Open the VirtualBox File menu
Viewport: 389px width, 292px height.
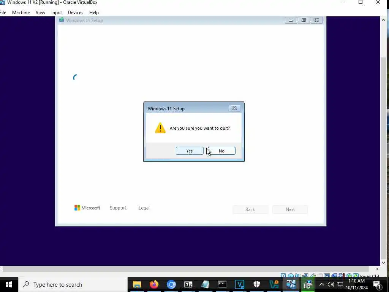point(3,13)
